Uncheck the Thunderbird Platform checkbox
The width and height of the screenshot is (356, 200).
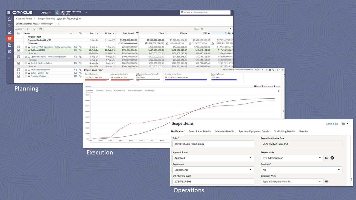tap(19, 70)
